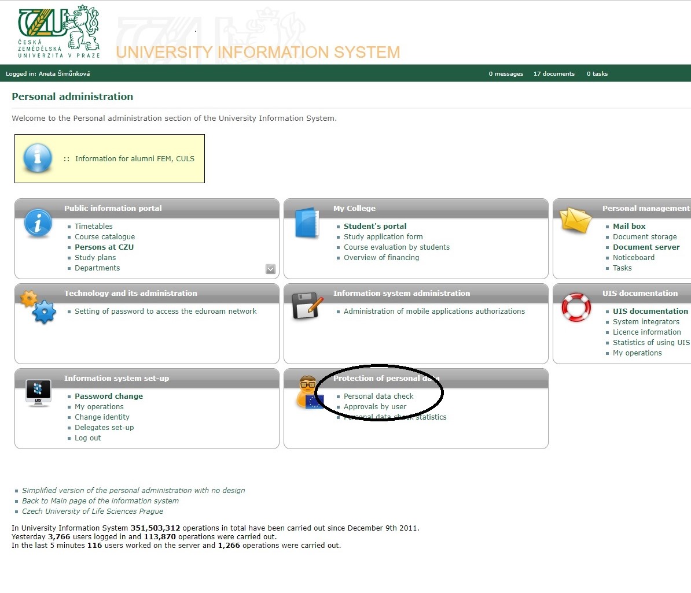Select Password change link
The width and height of the screenshot is (691, 593).
(109, 396)
